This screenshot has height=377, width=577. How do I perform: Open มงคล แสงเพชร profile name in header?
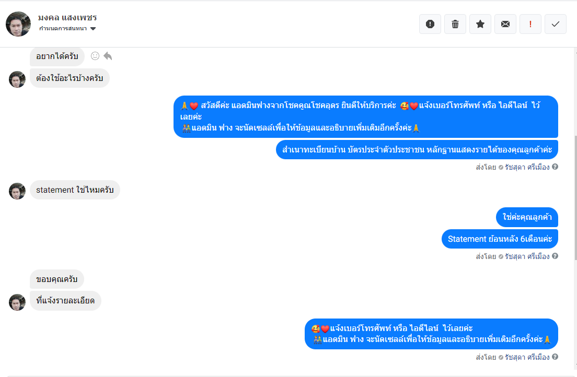(x=67, y=17)
